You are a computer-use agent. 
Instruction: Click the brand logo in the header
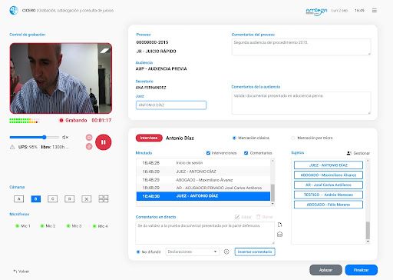coord(317,11)
